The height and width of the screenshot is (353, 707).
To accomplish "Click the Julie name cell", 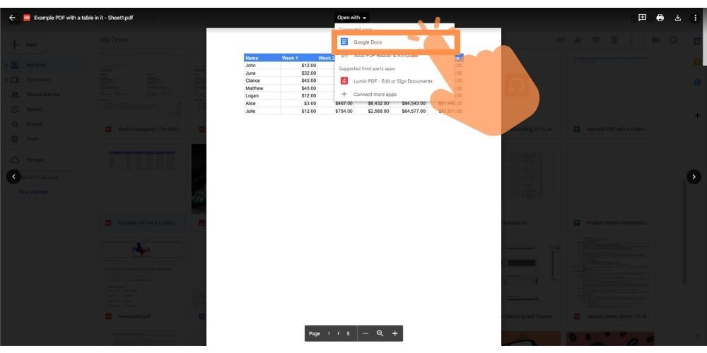I will point(262,112).
